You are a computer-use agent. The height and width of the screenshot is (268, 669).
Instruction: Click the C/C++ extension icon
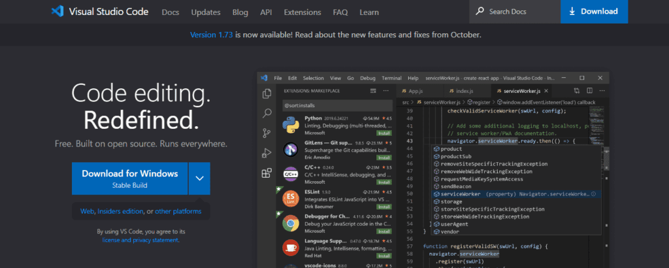tap(291, 174)
